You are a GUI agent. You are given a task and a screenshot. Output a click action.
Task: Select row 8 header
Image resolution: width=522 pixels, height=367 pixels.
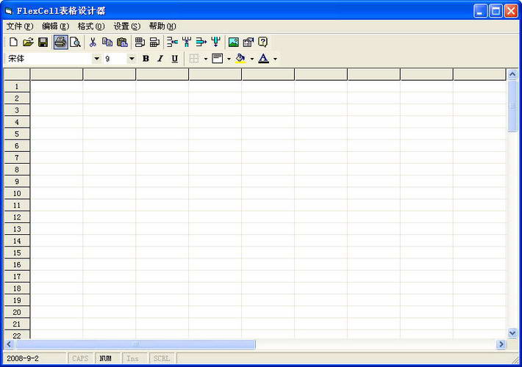(x=17, y=170)
